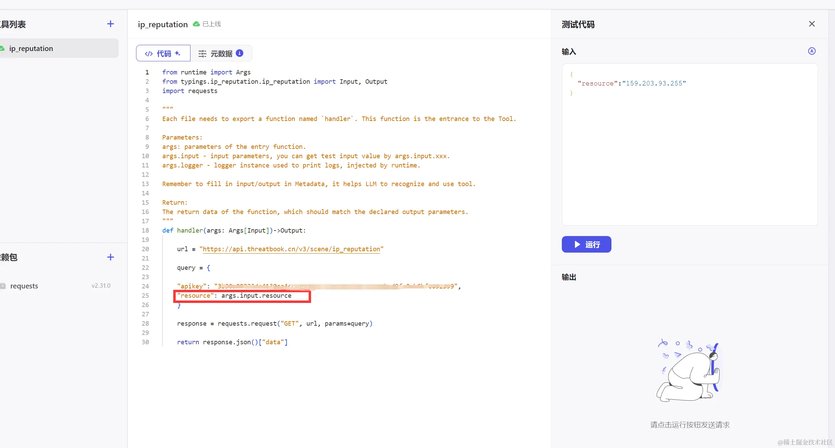
Task: Switch to the 代码 tab
Action: coord(163,53)
